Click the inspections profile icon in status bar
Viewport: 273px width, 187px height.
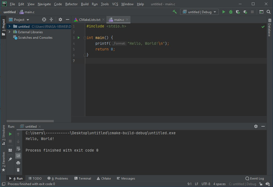268,184
